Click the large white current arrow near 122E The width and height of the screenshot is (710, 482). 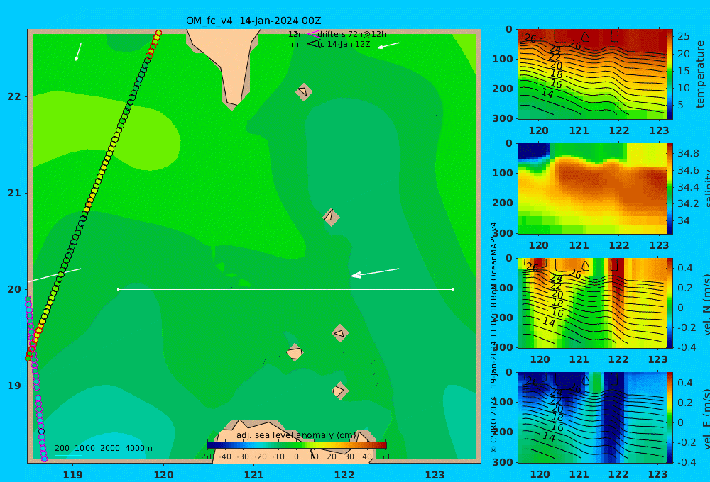[376, 273]
